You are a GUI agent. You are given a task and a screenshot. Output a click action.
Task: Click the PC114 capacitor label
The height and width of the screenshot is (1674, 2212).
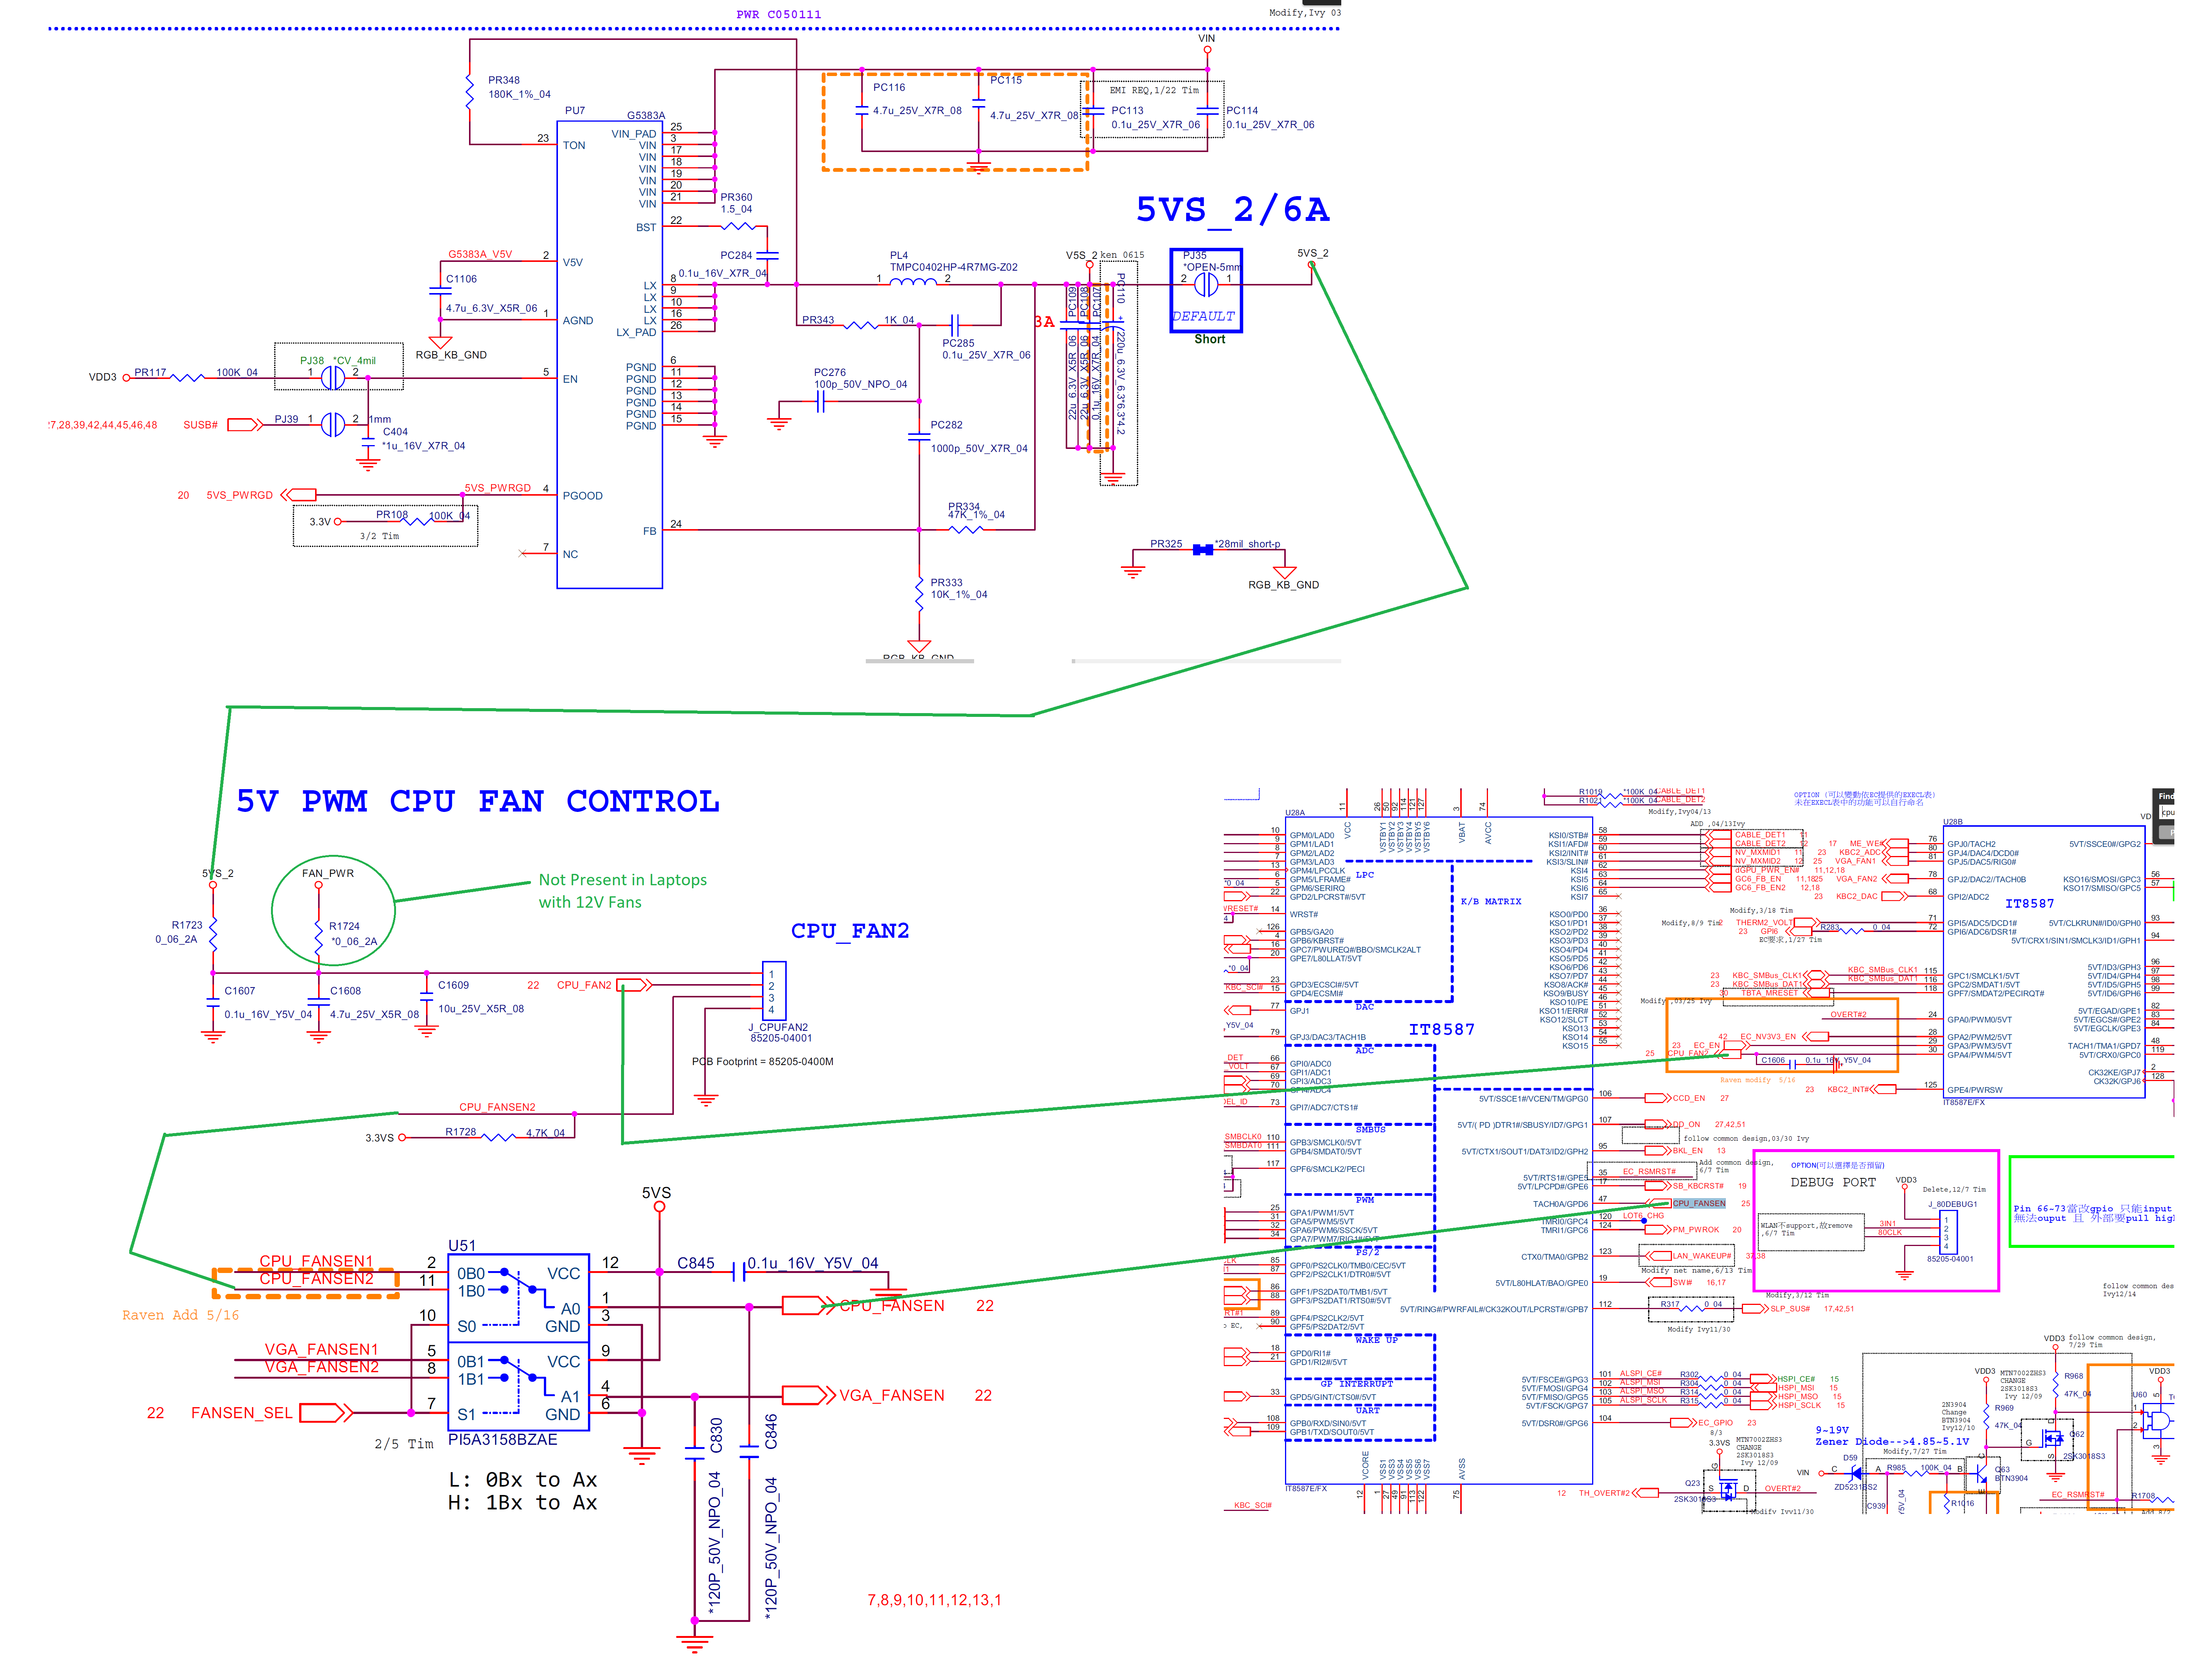1242,111
